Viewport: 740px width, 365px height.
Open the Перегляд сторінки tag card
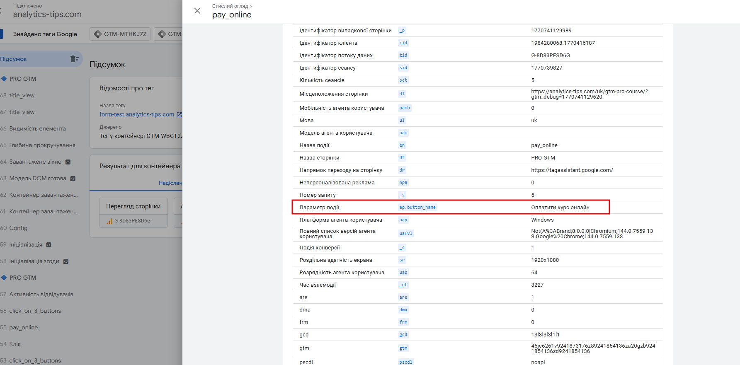click(x=133, y=206)
